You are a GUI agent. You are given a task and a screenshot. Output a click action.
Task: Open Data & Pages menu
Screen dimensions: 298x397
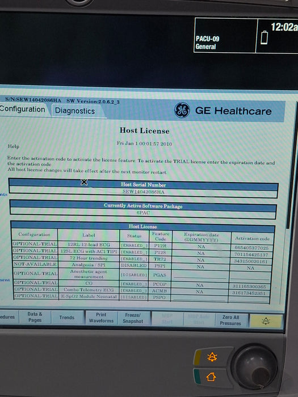(x=35, y=317)
